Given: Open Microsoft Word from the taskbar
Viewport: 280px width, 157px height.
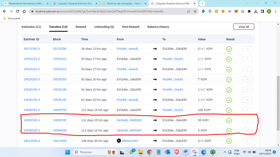Looking at the screenshot, I should [x=185, y=152].
